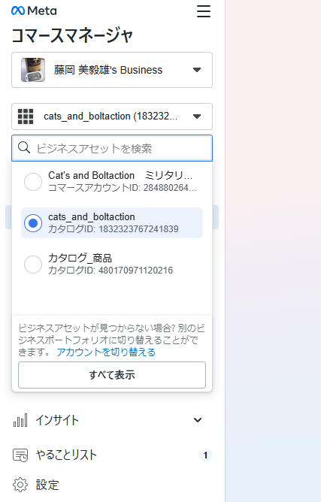
Task: Open settings gear icon
Action: pos(20,485)
